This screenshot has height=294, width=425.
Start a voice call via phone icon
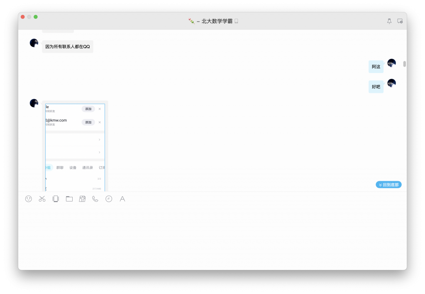[95, 199]
